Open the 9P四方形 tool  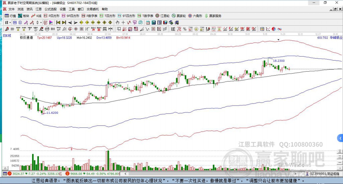coord(71,16)
